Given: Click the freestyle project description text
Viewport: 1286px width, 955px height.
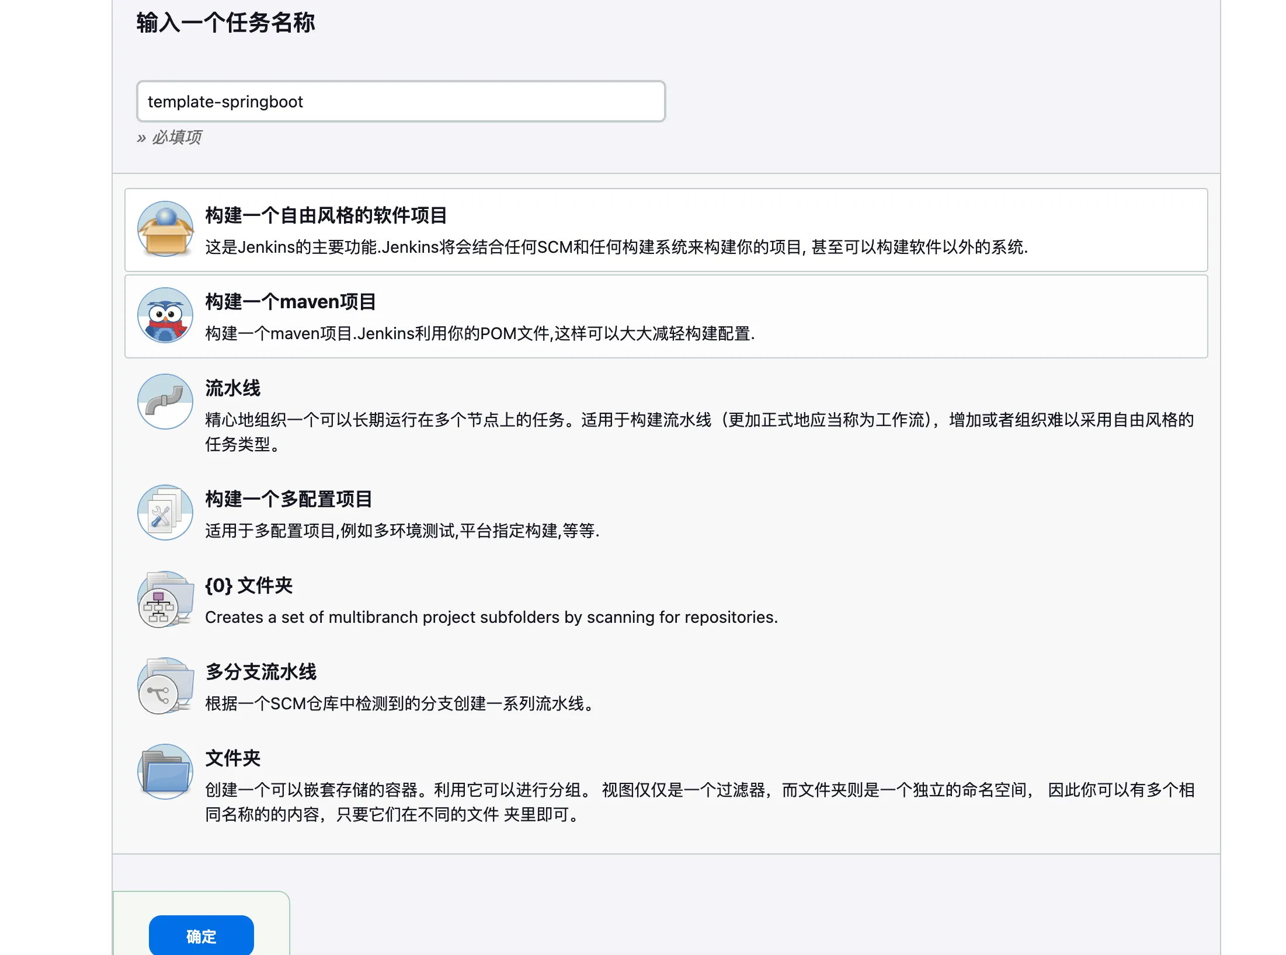Looking at the screenshot, I should point(616,248).
